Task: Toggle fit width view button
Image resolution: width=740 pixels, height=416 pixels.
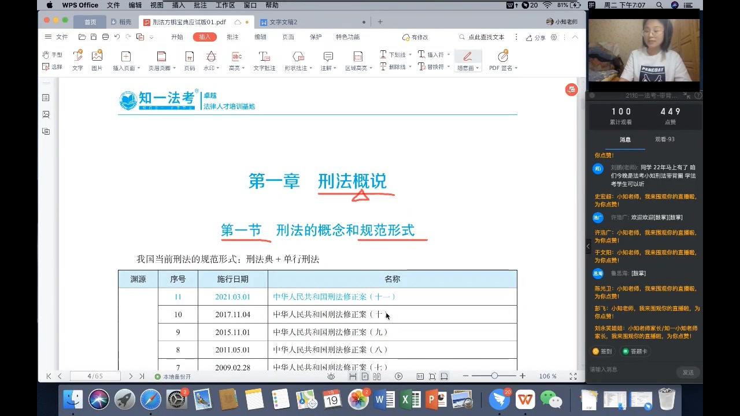Action: [x=444, y=376]
